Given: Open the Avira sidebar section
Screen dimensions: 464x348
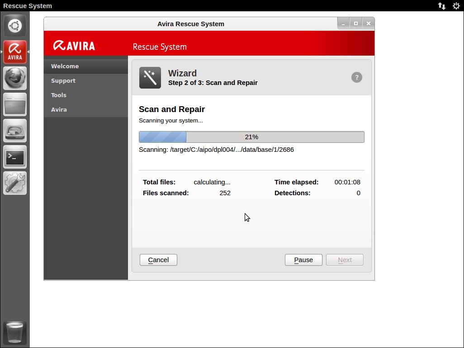Looking at the screenshot, I should point(86,110).
